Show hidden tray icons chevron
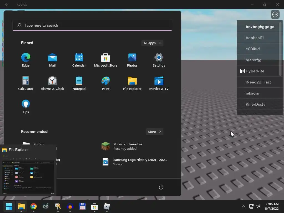 click(x=244, y=206)
